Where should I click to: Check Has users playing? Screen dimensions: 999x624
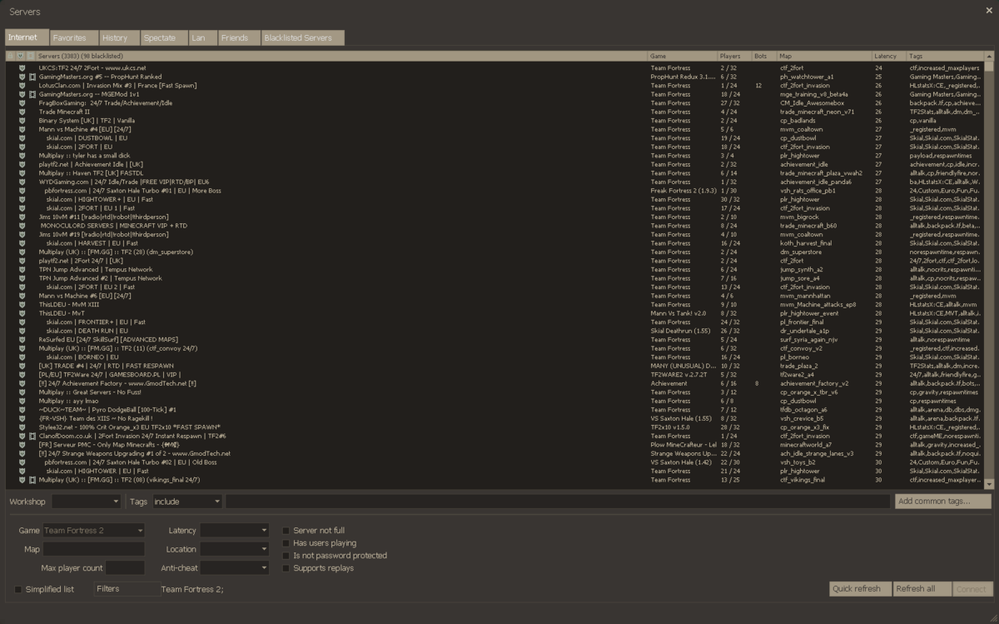click(x=287, y=542)
